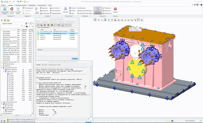Switch to the Thermal mode icon
Image resolution: width=203 pixels, height=123 pixels.
point(12,10)
